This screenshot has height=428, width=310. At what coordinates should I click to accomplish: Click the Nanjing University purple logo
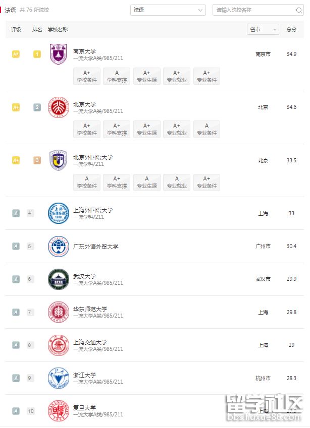[58, 54]
